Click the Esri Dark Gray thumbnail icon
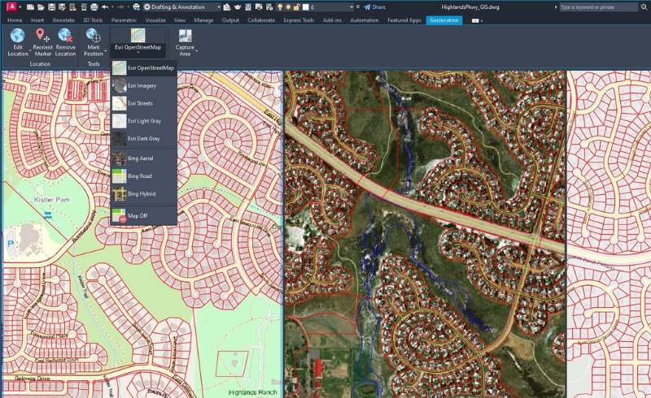 coord(119,138)
